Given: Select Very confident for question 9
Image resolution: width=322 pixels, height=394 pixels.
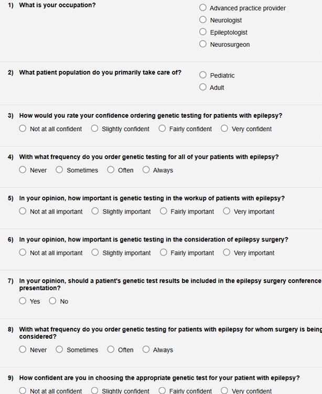Looking at the screenshot, I should [x=224, y=391].
